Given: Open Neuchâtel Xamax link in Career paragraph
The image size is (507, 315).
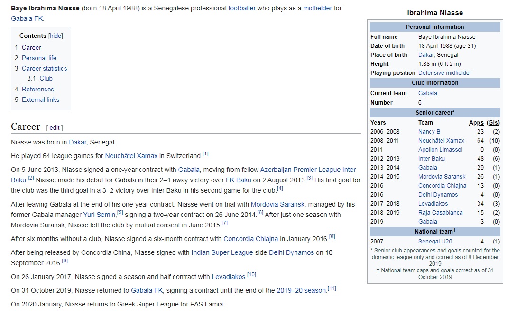Looking at the screenshot, I should [x=131, y=156].
